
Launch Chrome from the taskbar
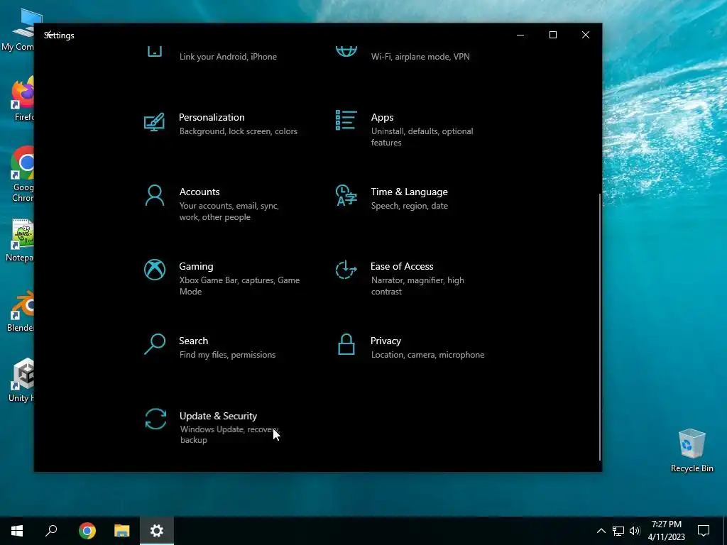(x=87, y=531)
